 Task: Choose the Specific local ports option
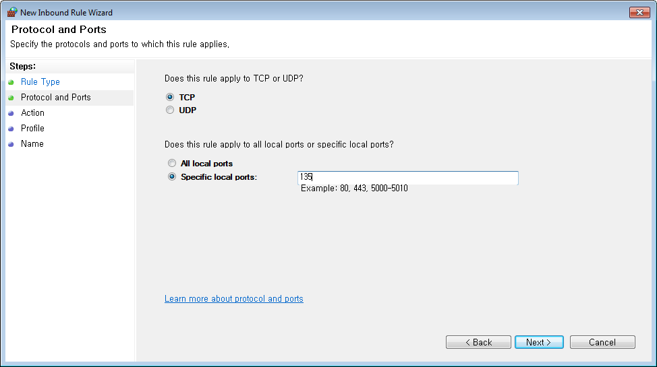172,176
